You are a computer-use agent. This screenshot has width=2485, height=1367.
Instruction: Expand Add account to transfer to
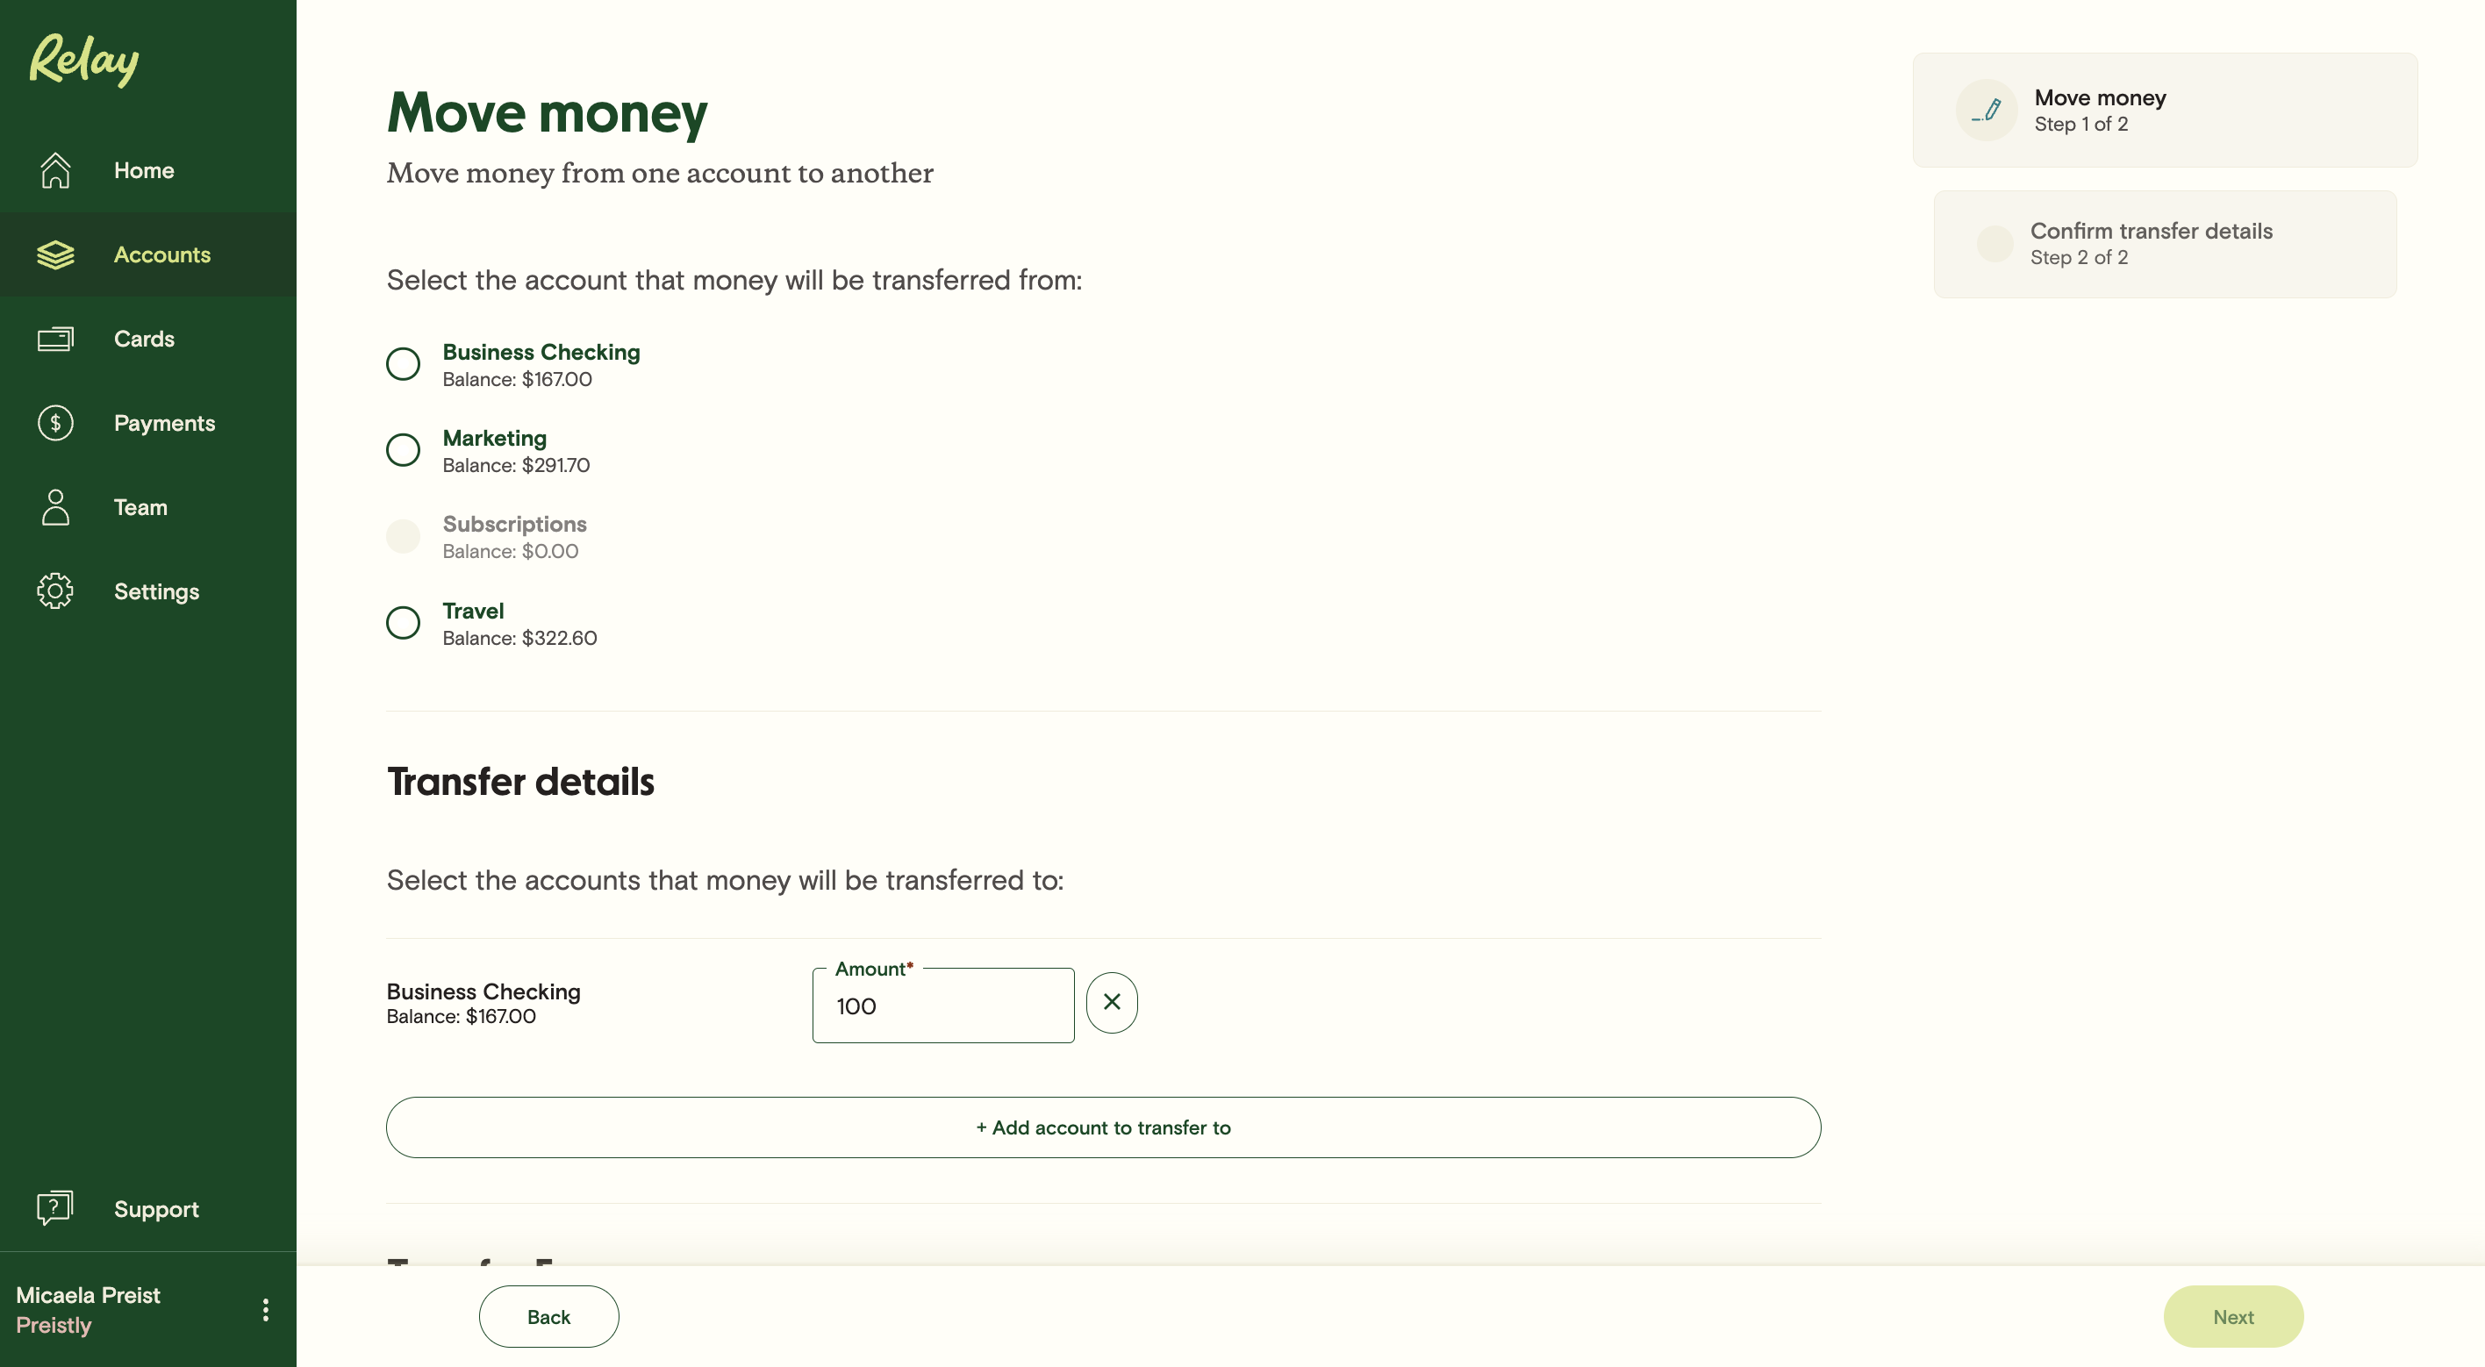[1103, 1127]
